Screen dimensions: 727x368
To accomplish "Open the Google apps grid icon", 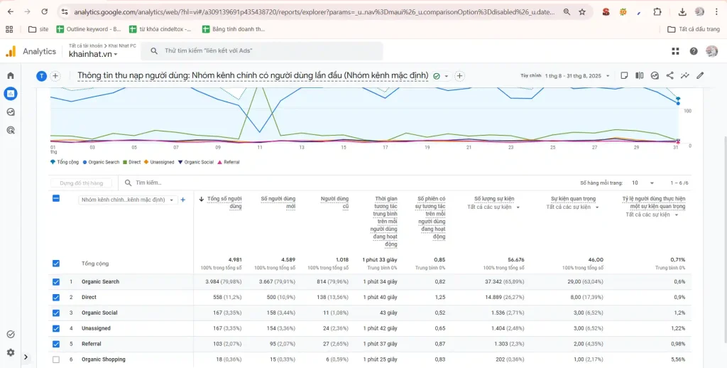I will pyautogui.click(x=675, y=51).
